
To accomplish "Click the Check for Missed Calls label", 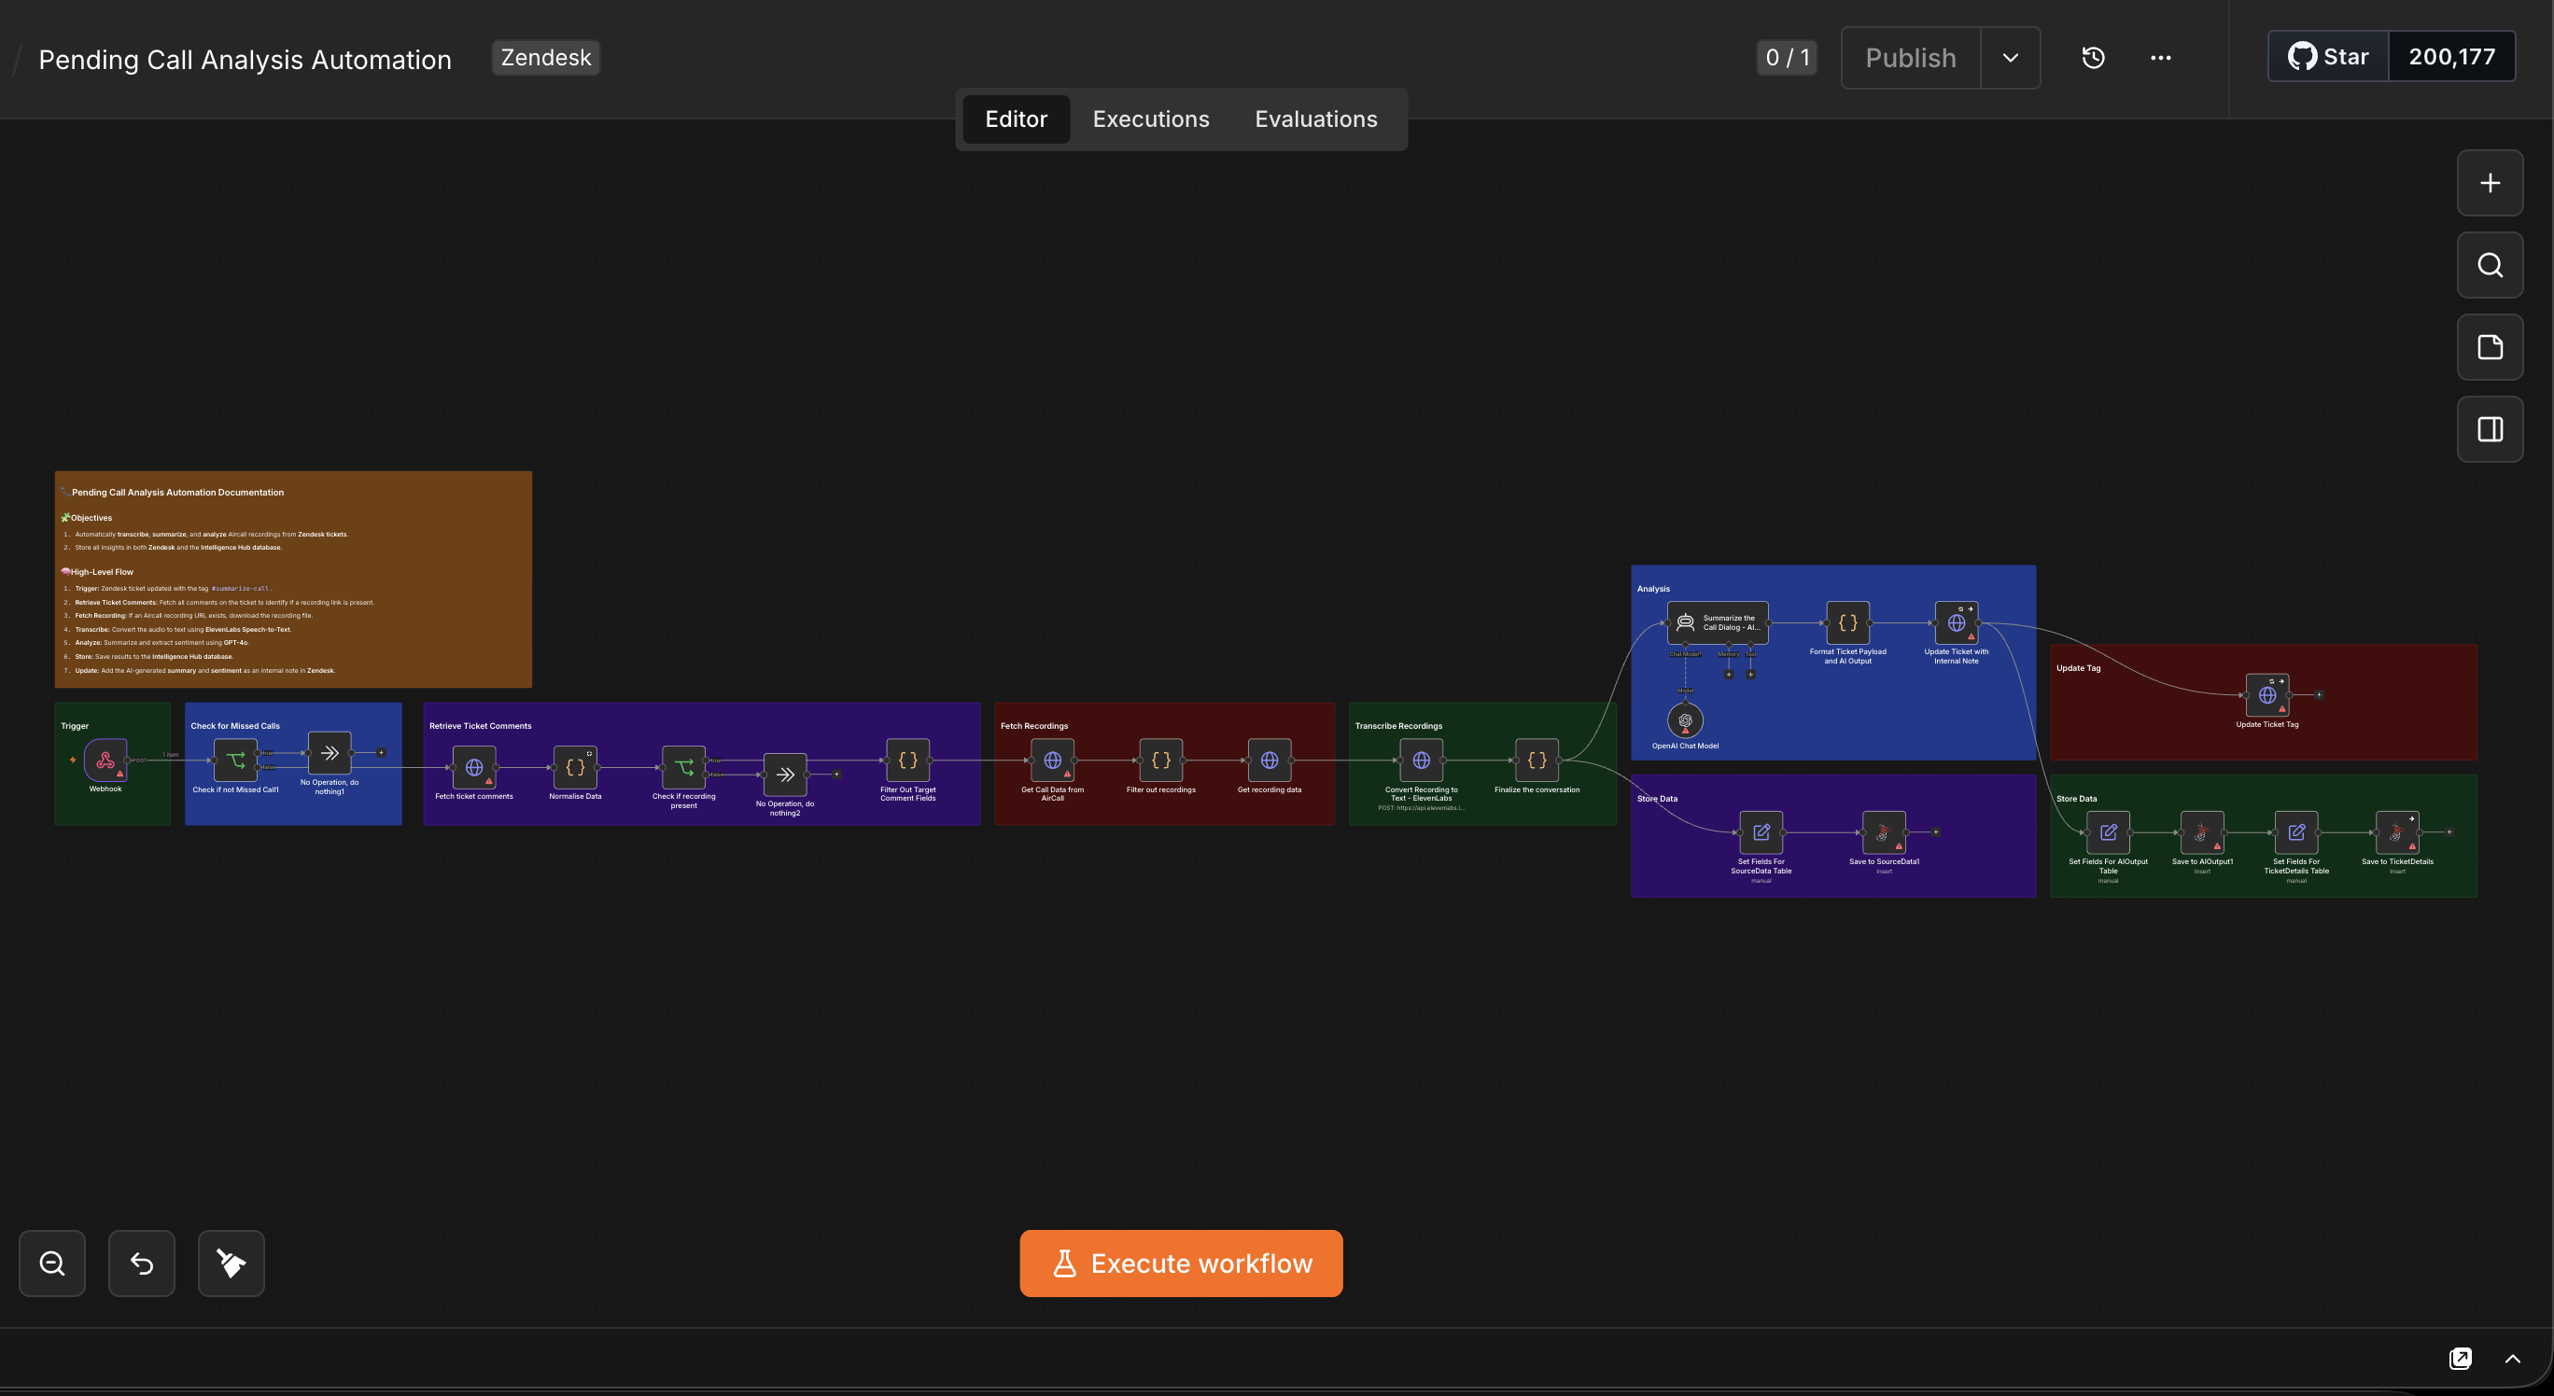I will click(x=235, y=726).
